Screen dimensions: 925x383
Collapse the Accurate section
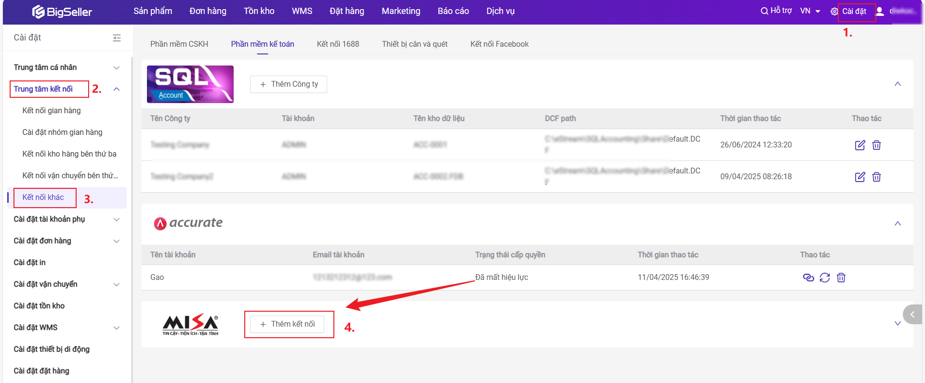pos(898,224)
